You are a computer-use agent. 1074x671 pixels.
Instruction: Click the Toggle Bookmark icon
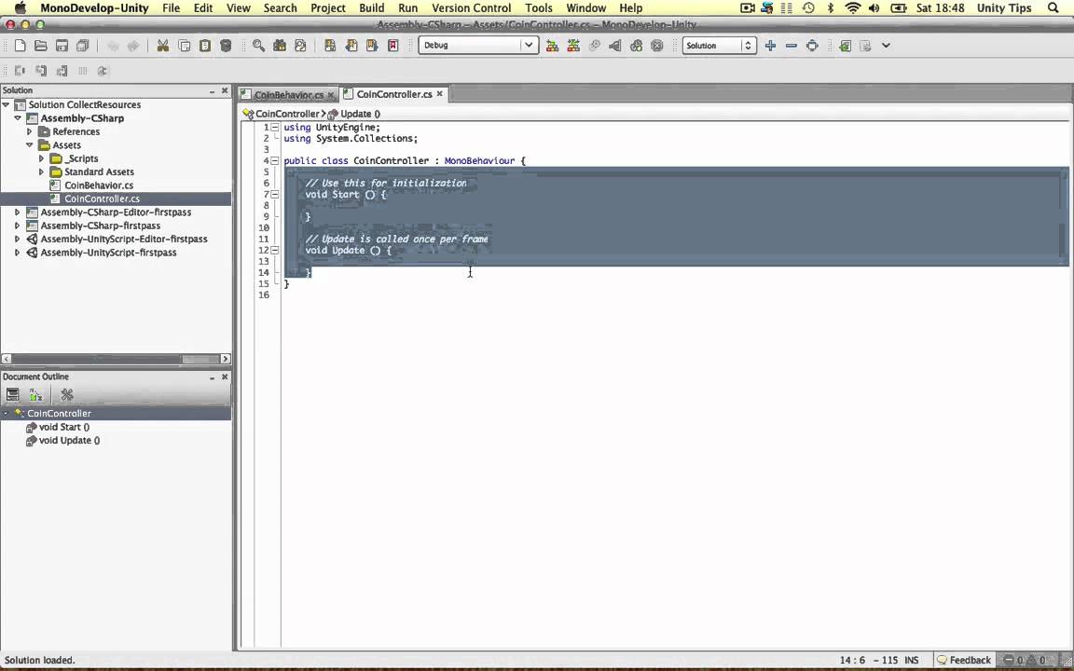point(330,45)
